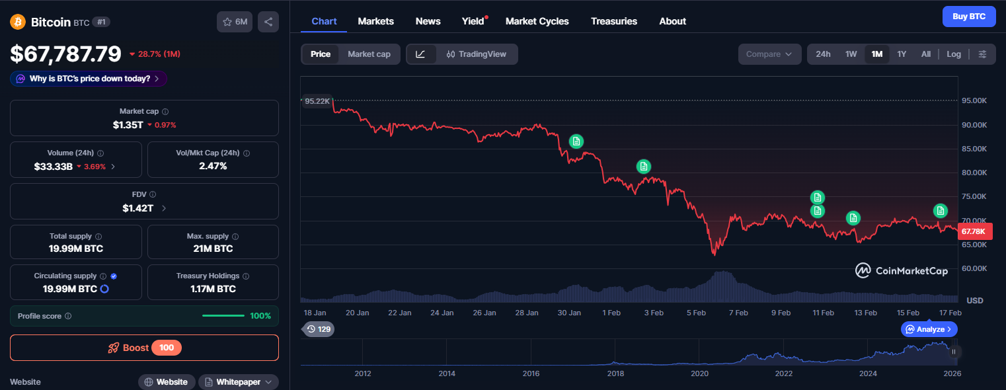Click the 95.22K starting price label
The width and height of the screenshot is (1006, 390).
point(317,101)
